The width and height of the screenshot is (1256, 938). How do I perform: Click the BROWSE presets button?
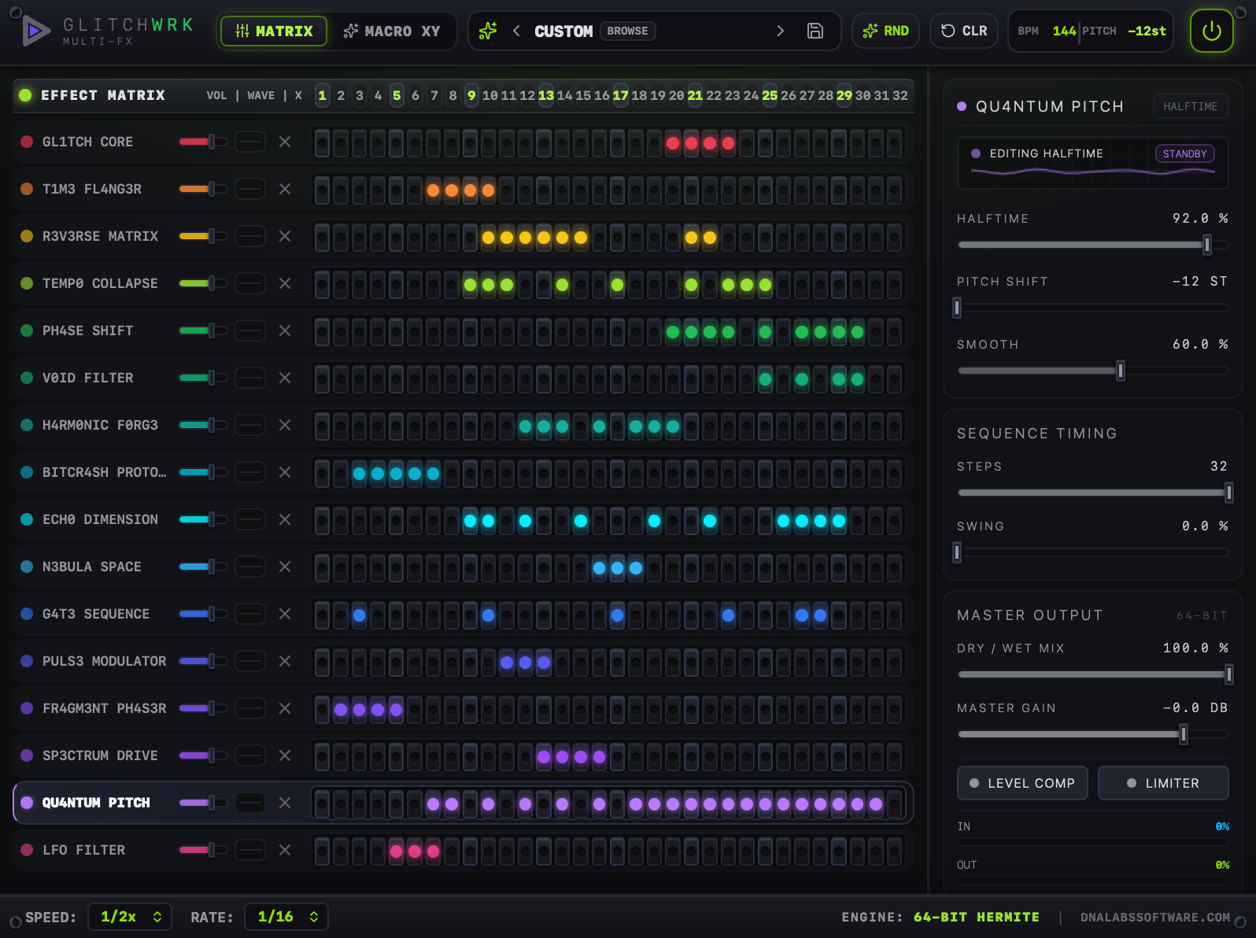tap(627, 31)
